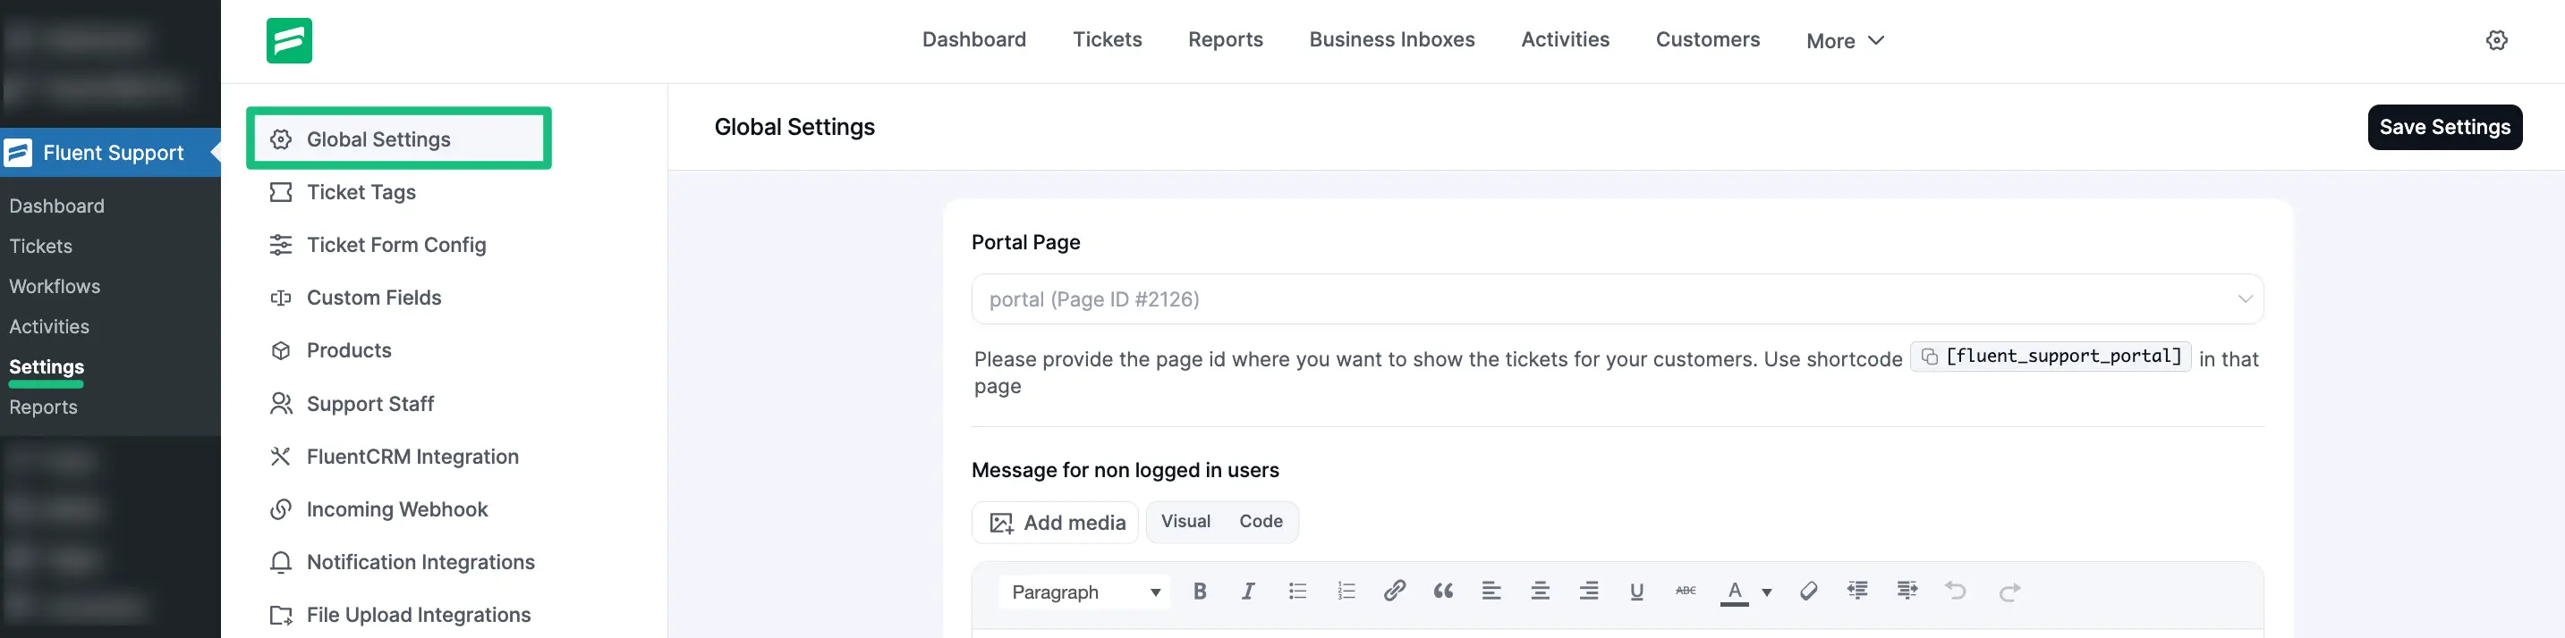Select Global Settings in settings menu

[x=398, y=139]
